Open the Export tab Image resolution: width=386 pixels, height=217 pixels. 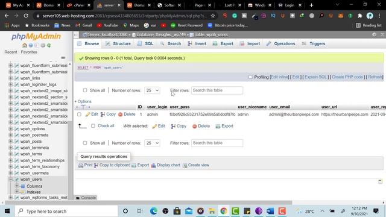[223, 43]
